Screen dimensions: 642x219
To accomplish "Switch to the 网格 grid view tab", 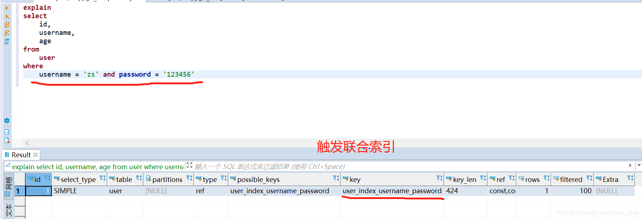I will (8, 187).
